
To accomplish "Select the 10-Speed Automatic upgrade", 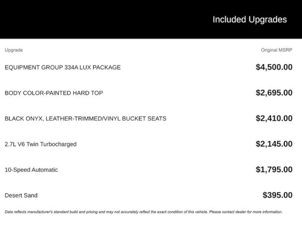I will pos(31,170).
